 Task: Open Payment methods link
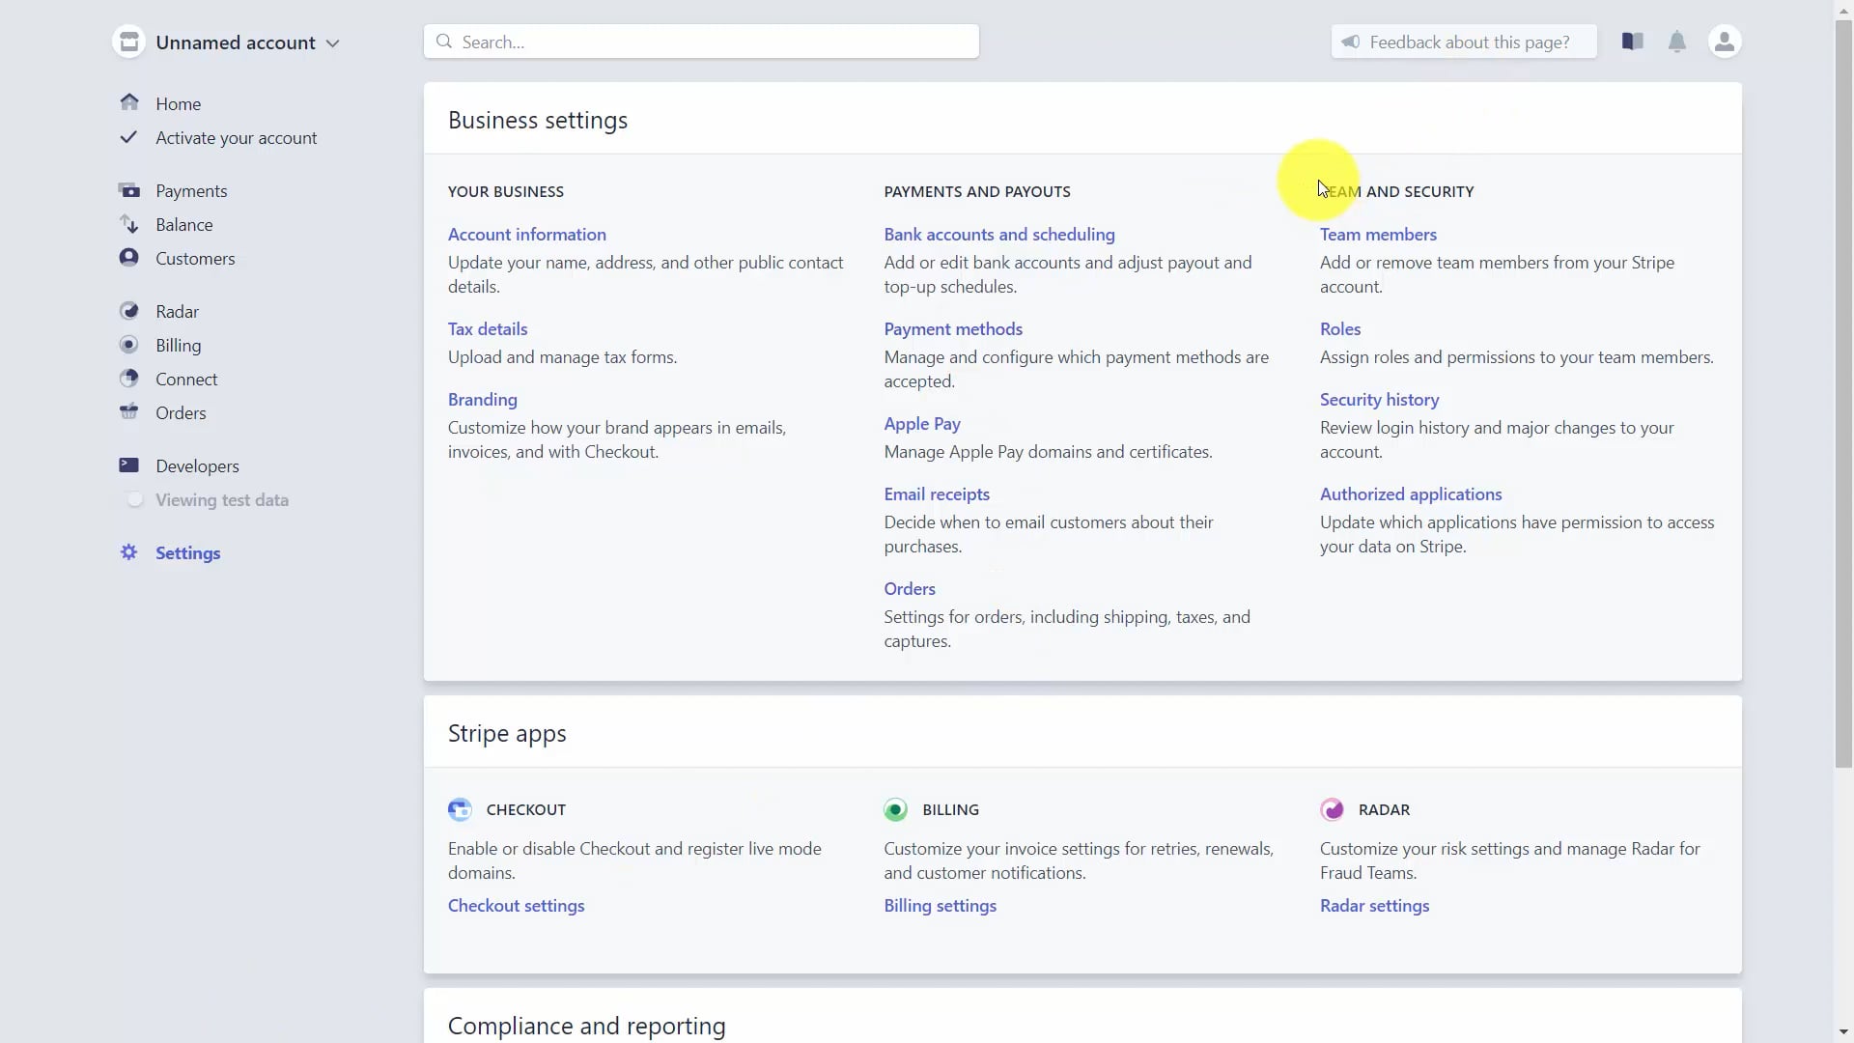[953, 328]
